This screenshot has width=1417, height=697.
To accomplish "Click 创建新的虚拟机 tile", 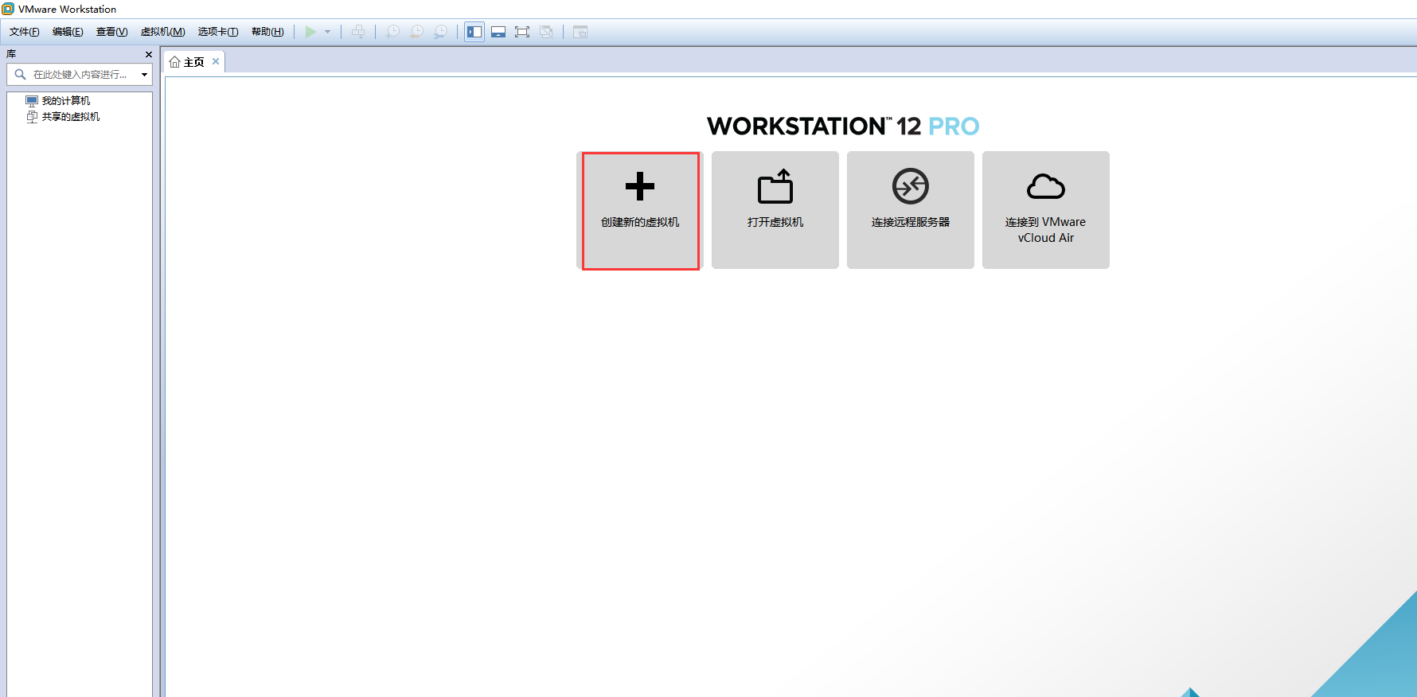I will tap(640, 210).
